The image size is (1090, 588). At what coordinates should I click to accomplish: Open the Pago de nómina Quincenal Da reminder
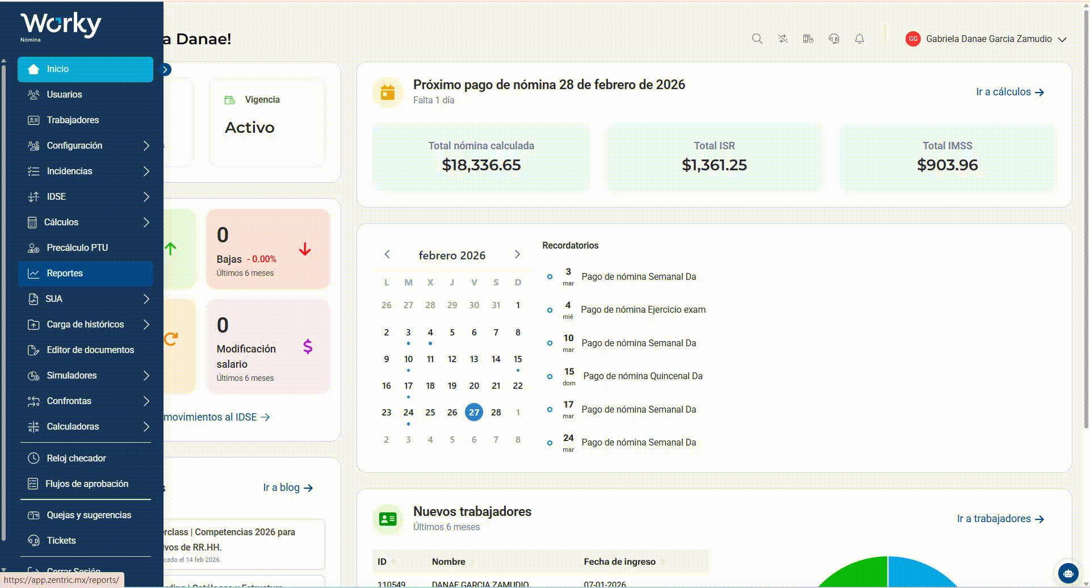[643, 376]
